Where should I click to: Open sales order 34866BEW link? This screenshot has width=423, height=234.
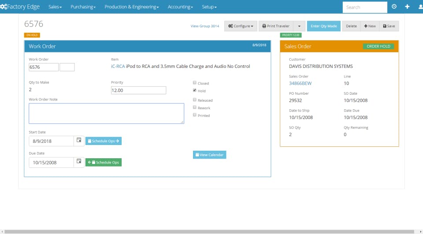300,83
